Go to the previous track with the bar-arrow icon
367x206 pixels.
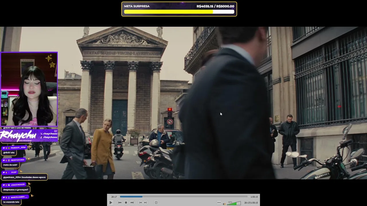(140, 203)
